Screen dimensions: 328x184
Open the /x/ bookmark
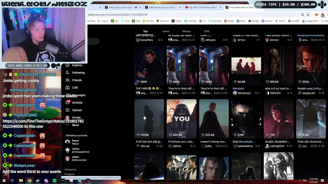coord(202,21)
